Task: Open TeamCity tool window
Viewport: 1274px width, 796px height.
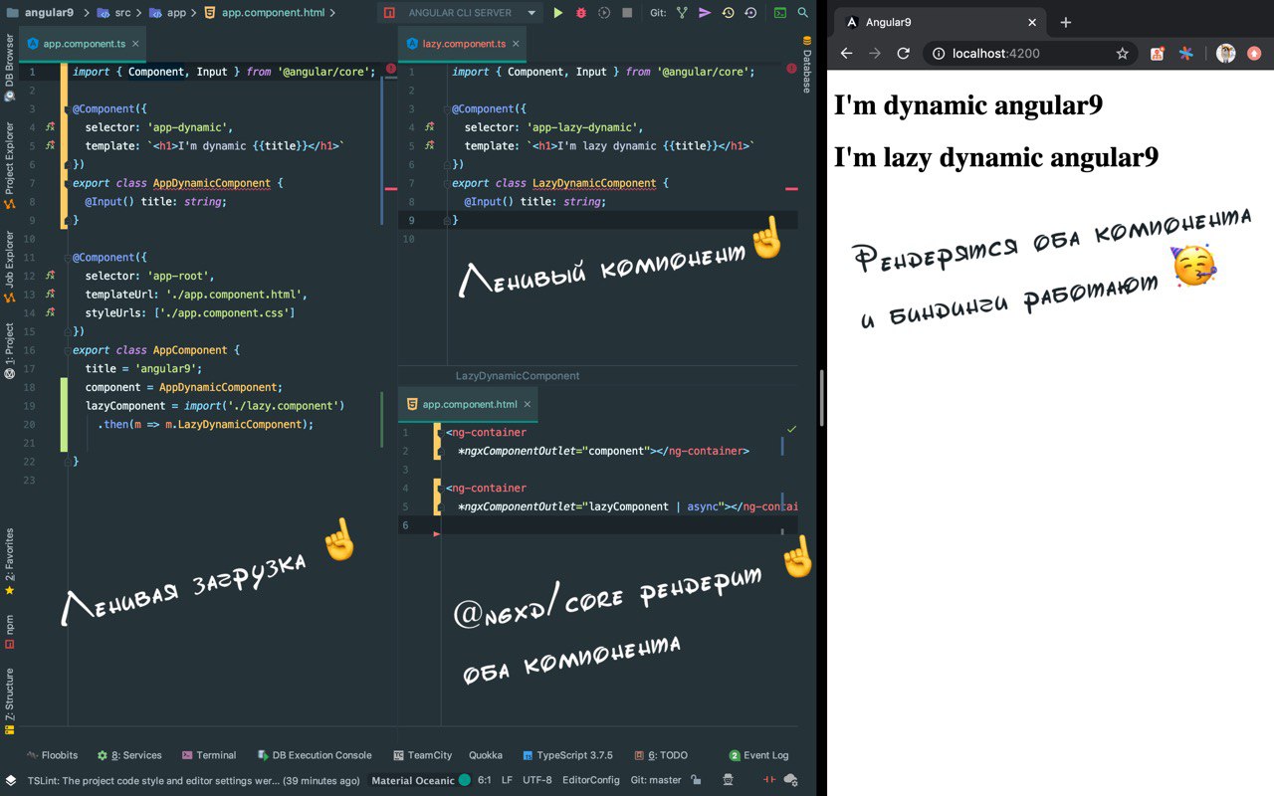Action: [x=422, y=755]
